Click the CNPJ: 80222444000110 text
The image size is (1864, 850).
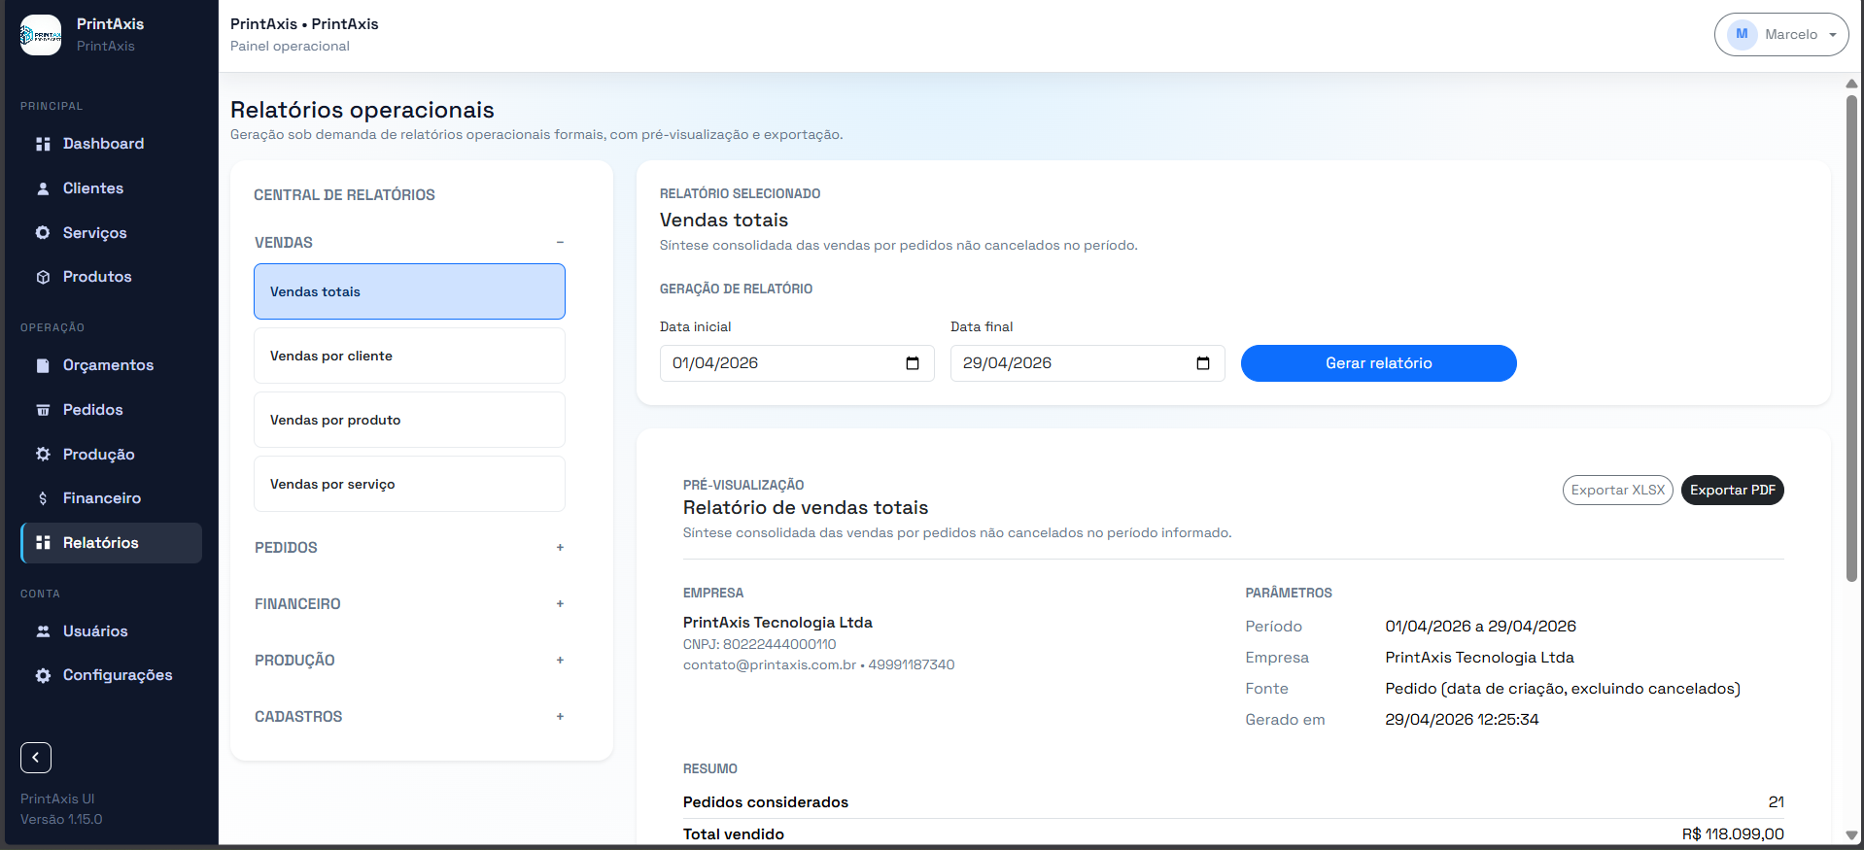tap(759, 645)
